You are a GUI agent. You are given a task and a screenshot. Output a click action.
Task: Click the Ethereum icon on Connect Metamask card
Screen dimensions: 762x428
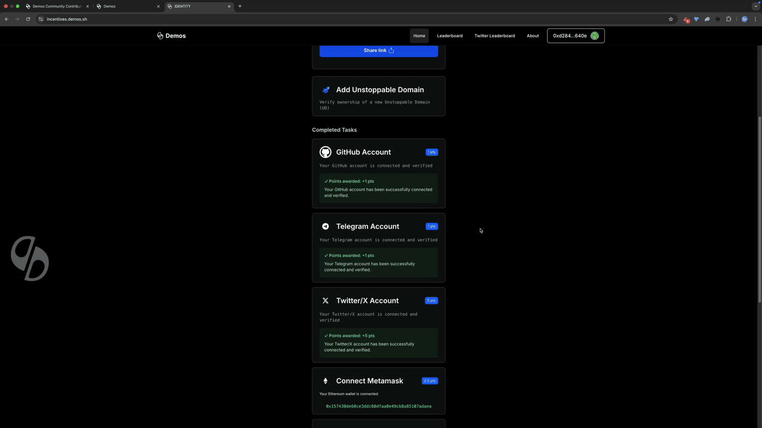point(326,381)
